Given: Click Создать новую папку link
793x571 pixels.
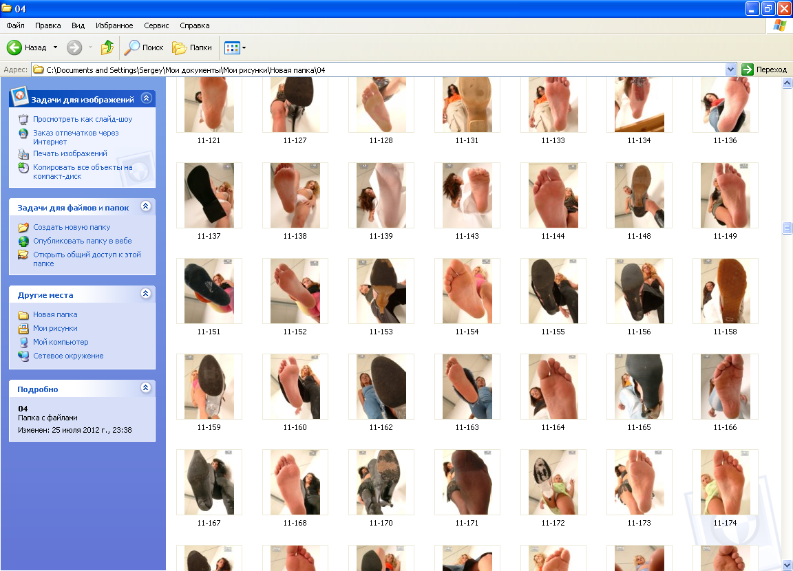Looking at the screenshot, I should (x=72, y=228).
